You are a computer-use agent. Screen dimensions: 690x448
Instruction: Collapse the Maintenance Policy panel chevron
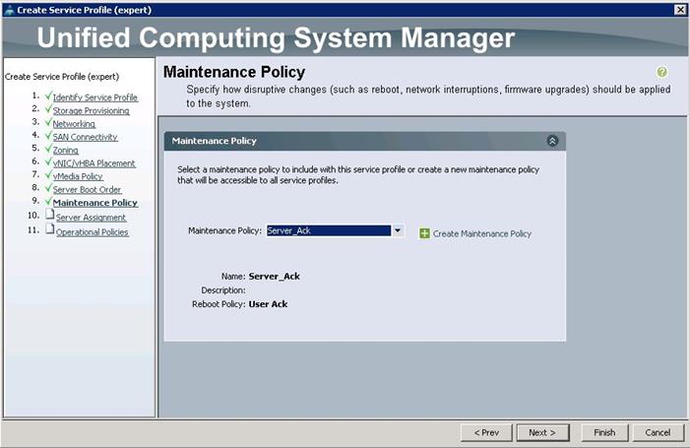tap(552, 141)
